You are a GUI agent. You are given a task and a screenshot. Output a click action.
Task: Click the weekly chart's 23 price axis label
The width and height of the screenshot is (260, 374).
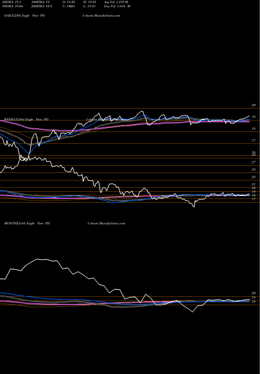[254, 177]
